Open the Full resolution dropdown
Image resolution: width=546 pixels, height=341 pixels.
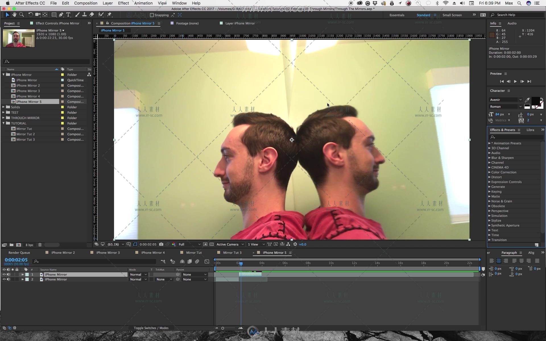189,244
